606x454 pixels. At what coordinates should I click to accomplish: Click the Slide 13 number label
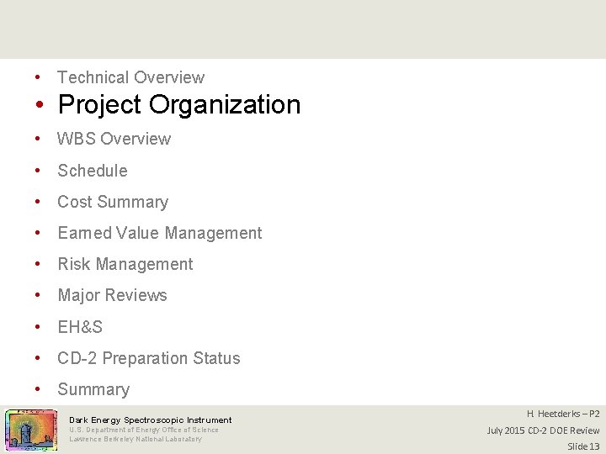click(x=583, y=446)
